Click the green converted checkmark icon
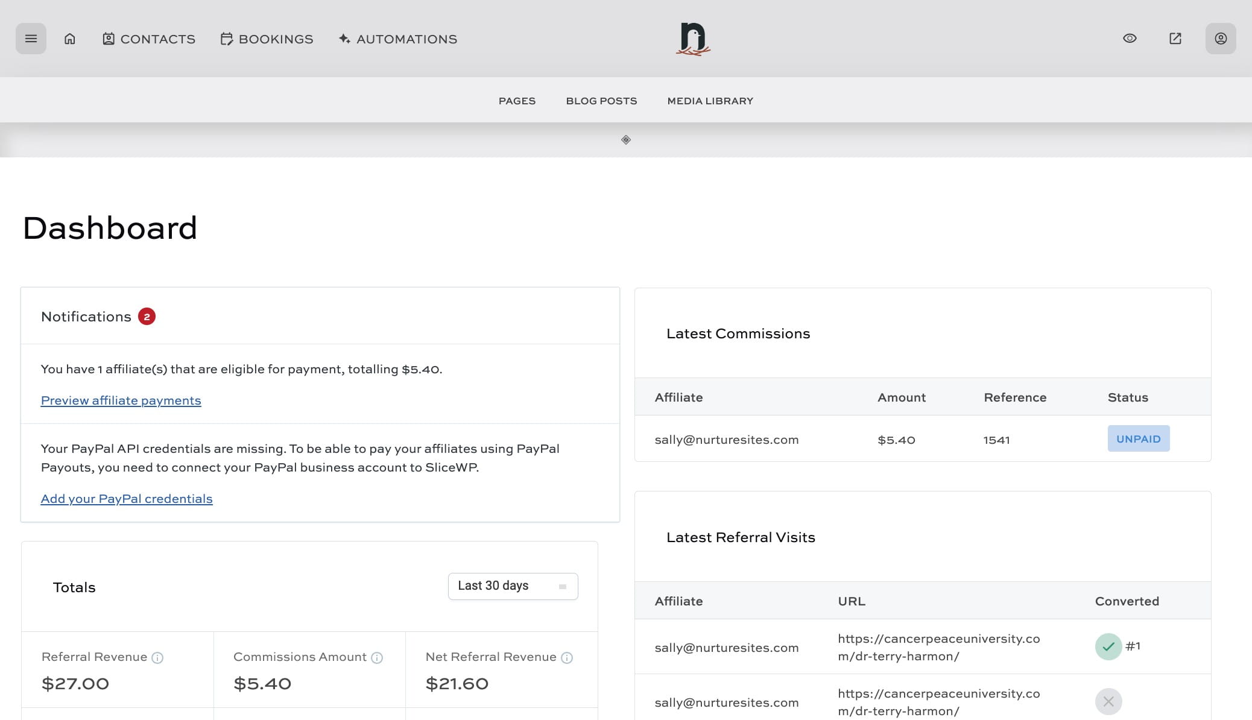Viewport: 1252px width, 720px height. tap(1108, 647)
